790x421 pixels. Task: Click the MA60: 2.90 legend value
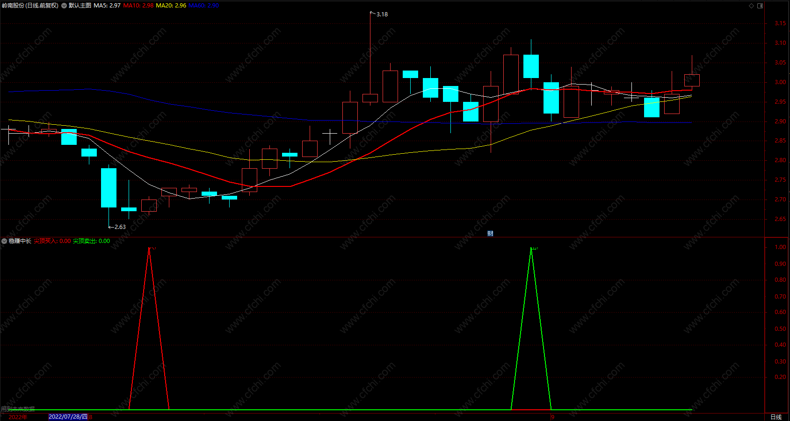[x=204, y=6]
